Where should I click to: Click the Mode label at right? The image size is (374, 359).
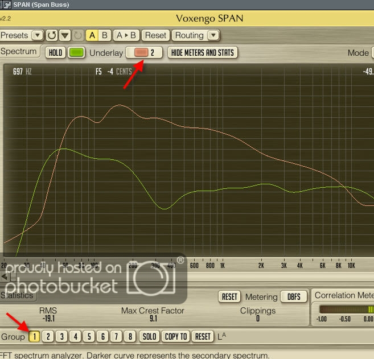tap(358, 53)
